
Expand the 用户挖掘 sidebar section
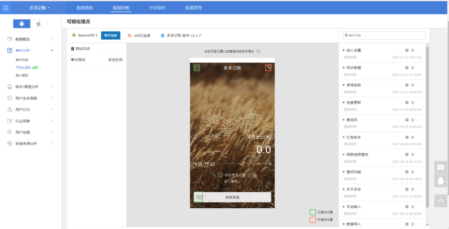tap(31, 132)
